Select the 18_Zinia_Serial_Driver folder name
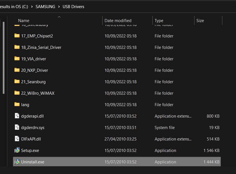This screenshot has width=236, height=174. point(41,47)
